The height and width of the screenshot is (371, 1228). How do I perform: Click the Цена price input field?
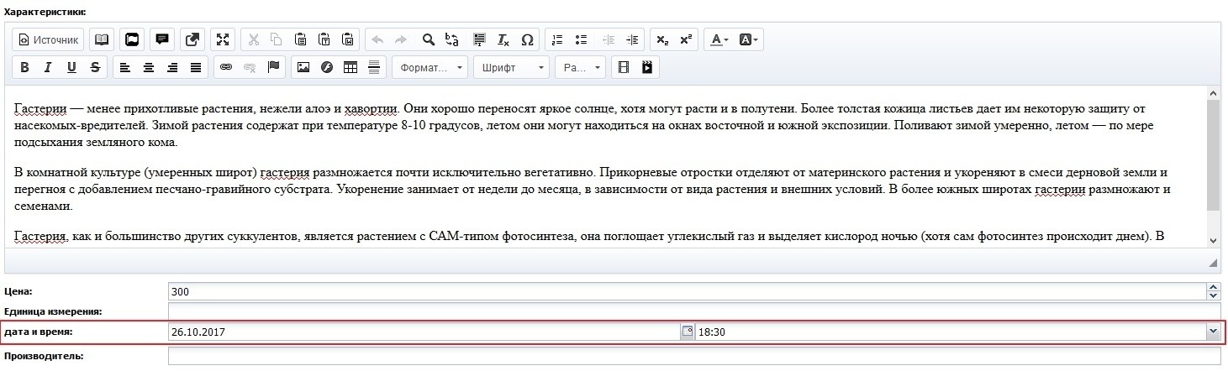tap(685, 292)
